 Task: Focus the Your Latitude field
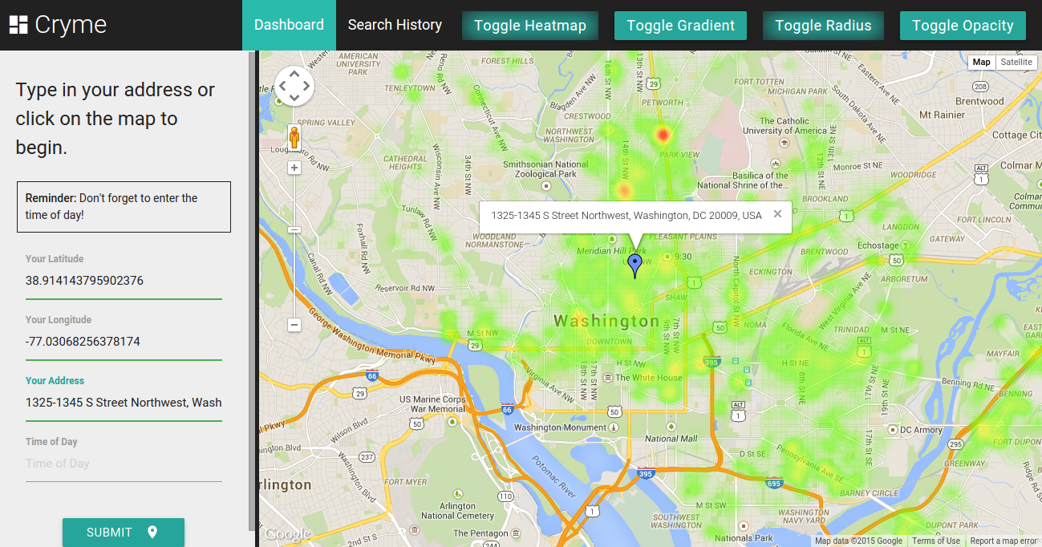coord(124,281)
